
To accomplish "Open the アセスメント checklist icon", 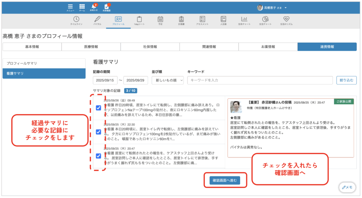I will 202,20.
